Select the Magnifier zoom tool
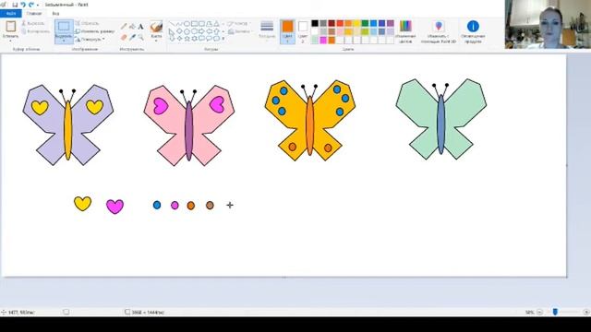Viewport: 591px width, 332px height. (140, 37)
